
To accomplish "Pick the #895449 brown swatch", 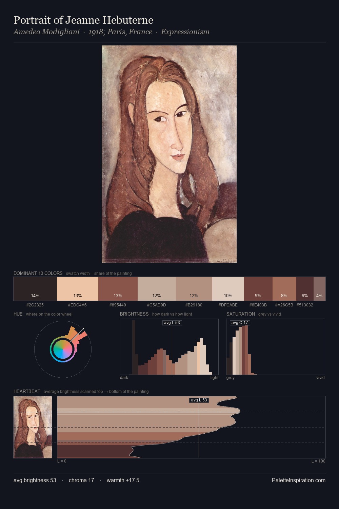I will [x=118, y=289].
